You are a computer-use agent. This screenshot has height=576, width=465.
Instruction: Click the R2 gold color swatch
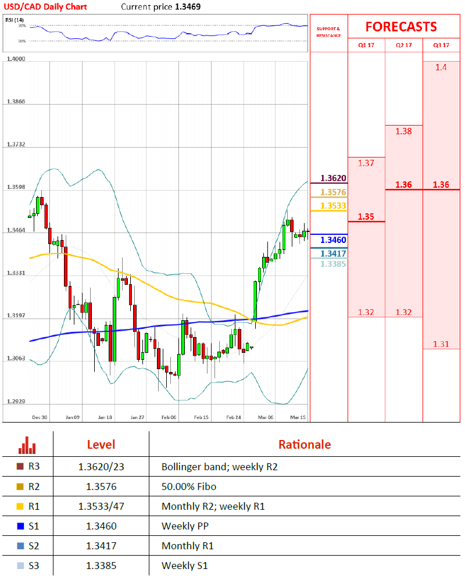point(20,486)
